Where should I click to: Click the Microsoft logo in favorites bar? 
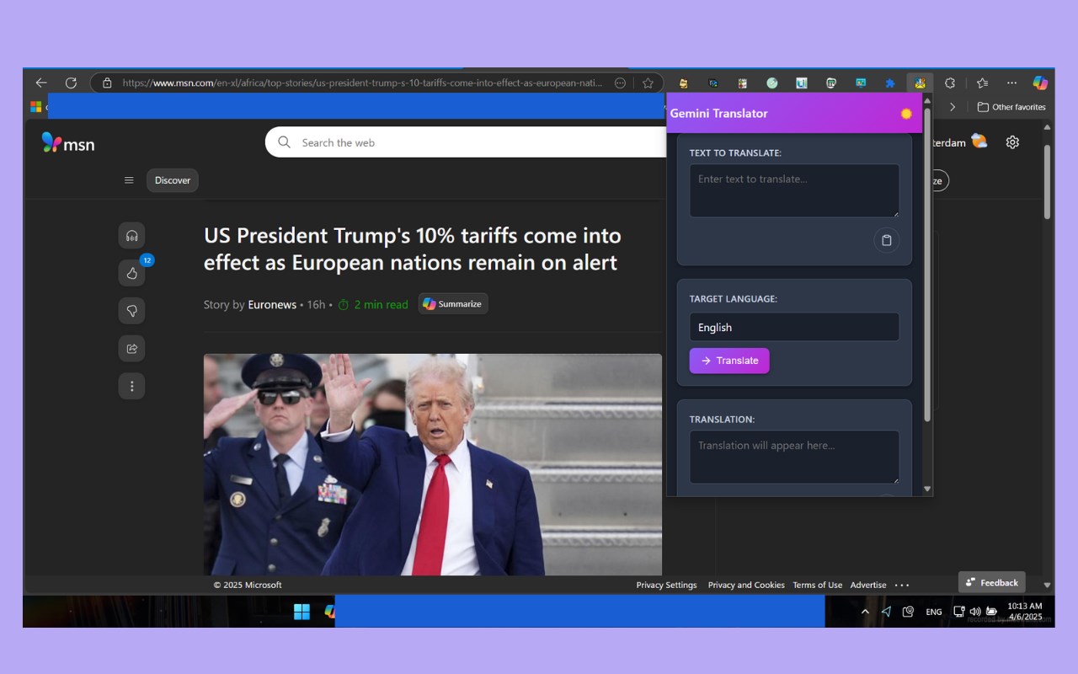pyautogui.click(x=36, y=107)
